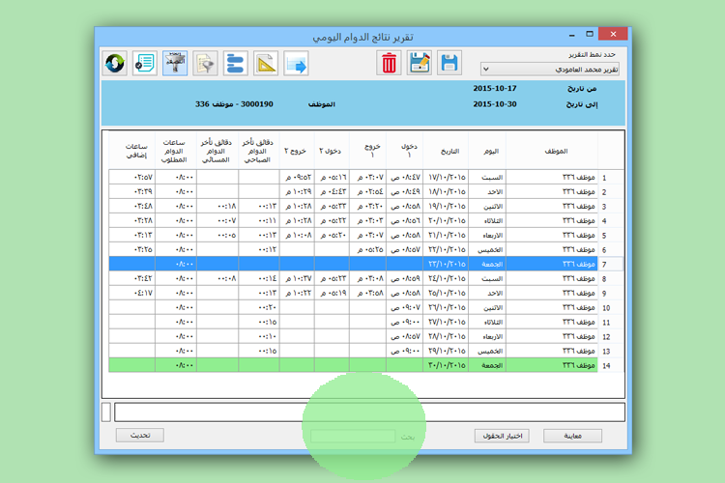Click the موظف ٣٣٦ employee cell in row 5

pyautogui.click(x=552, y=236)
